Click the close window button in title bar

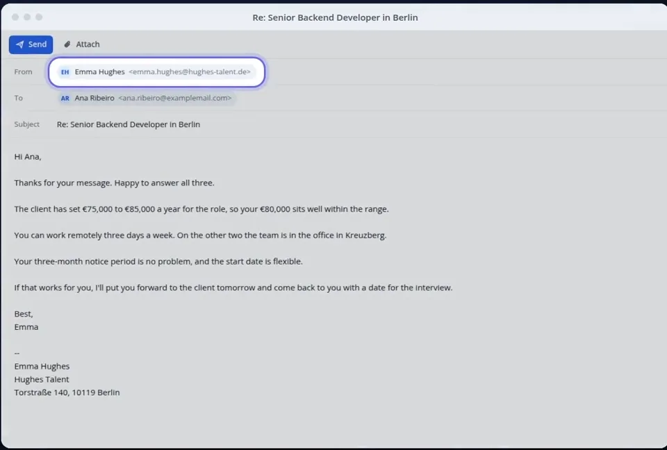coord(15,17)
